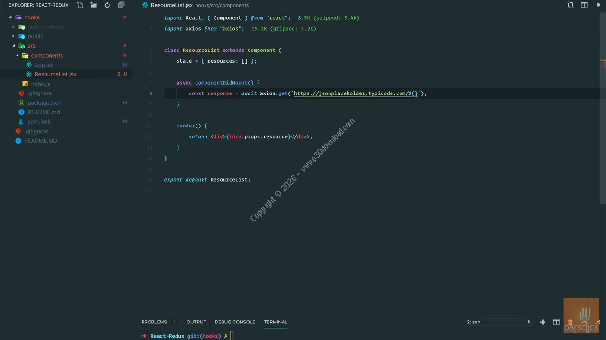Split the editor to the right
This screenshot has height=340, width=606.
(x=584, y=5)
